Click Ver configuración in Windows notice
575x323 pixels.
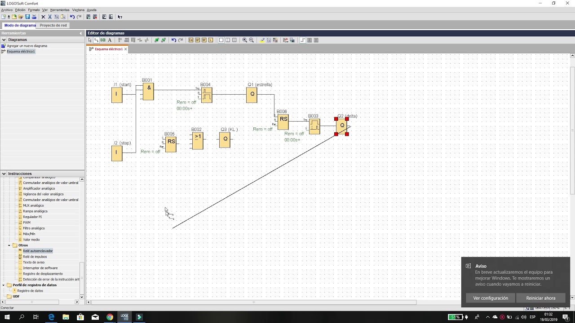(491, 298)
